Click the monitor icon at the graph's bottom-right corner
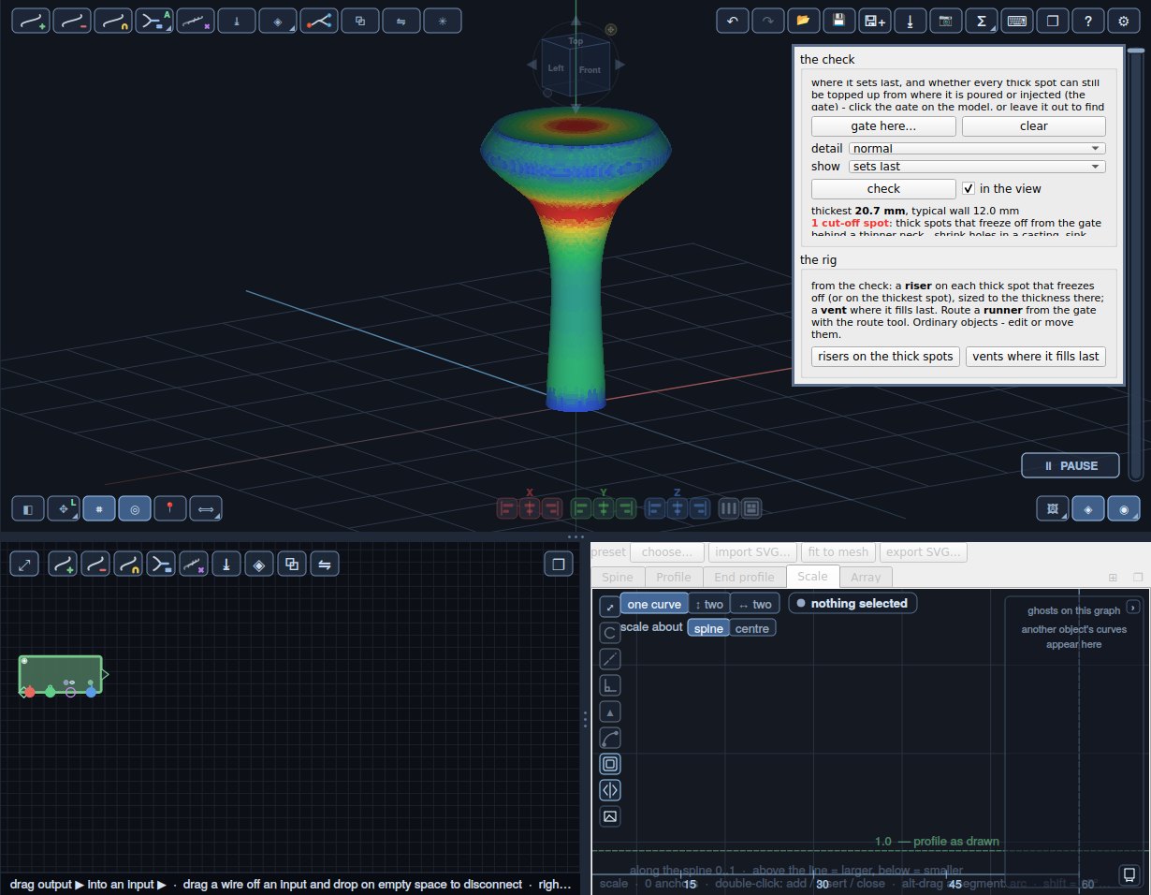The height and width of the screenshot is (895, 1151). [x=1129, y=874]
